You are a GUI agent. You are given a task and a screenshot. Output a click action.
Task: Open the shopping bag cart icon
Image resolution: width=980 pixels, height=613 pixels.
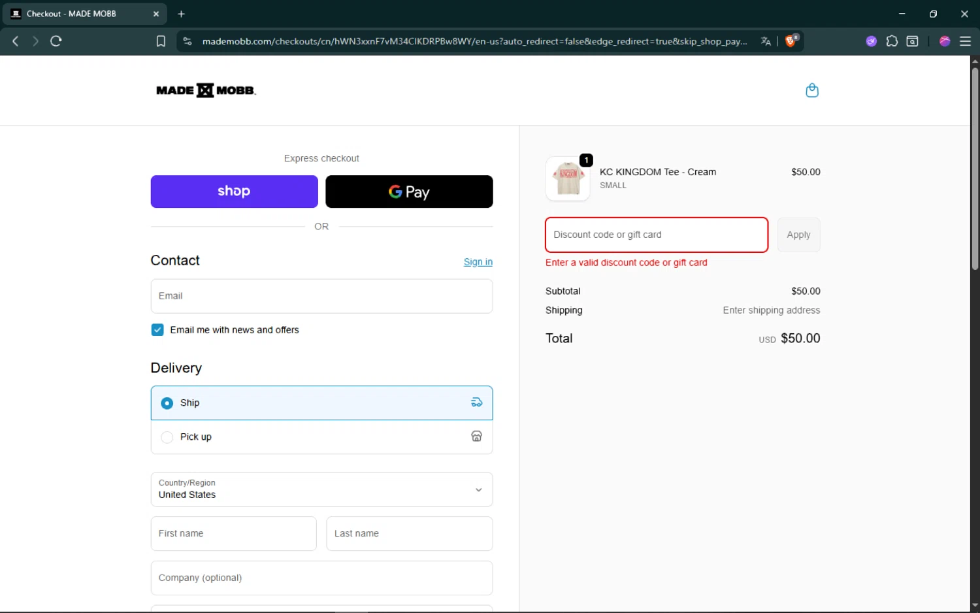(812, 90)
